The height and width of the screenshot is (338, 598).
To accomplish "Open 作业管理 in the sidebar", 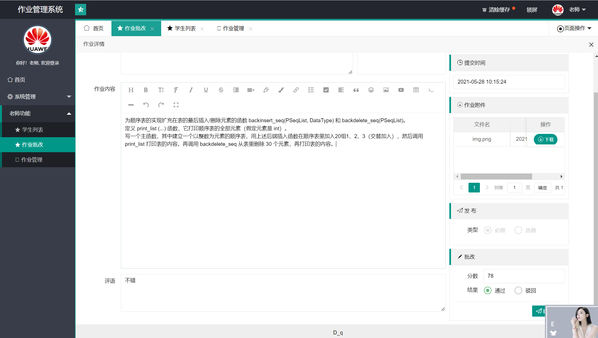I will click(x=32, y=160).
